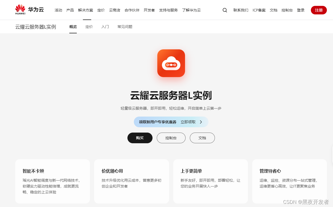Open the 文档 link in the top header
The width and height of the screenshot is (333, 207).
tap(274, 10)
